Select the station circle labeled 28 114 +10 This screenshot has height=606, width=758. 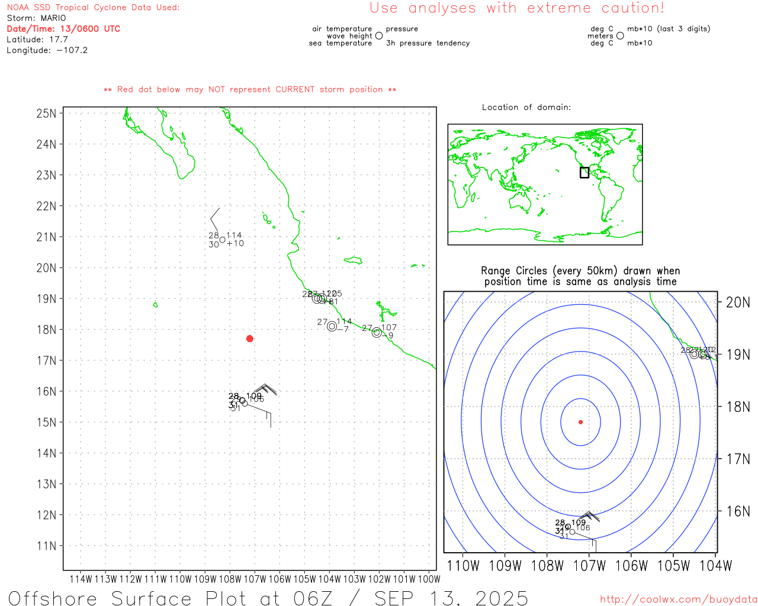(223, 240)
